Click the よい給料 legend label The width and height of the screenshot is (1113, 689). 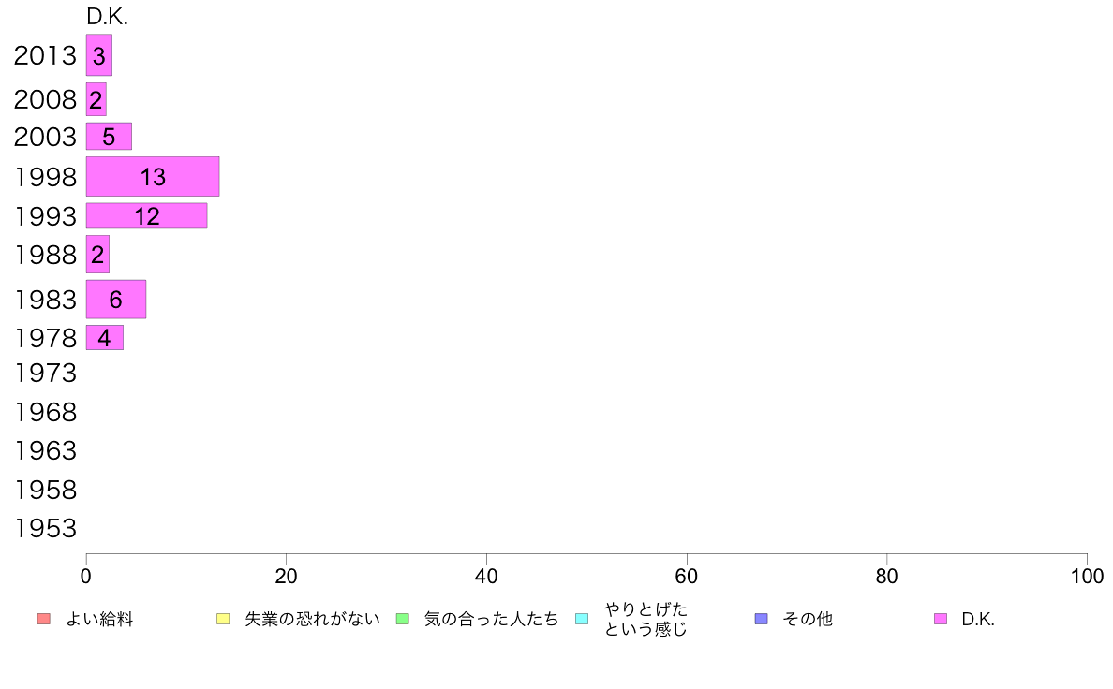[x=99, y=620]
